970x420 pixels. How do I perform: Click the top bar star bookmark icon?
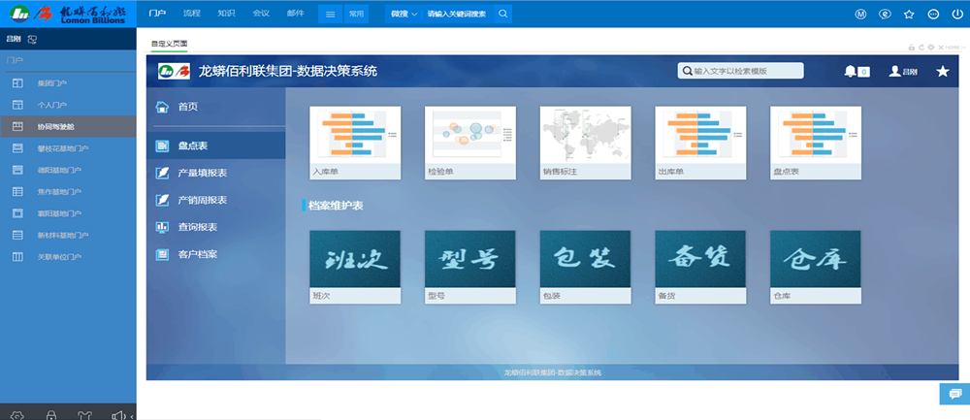(x=909, y=14)
